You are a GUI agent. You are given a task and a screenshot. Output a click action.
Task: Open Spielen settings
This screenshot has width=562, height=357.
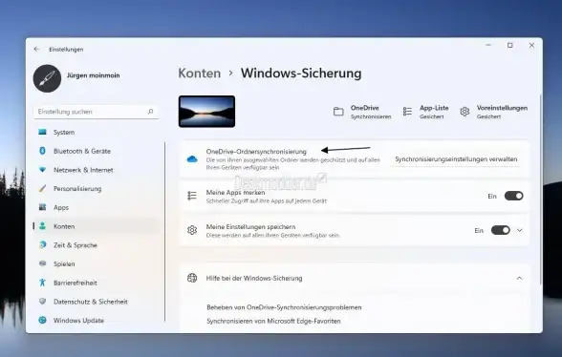(96, 263)
